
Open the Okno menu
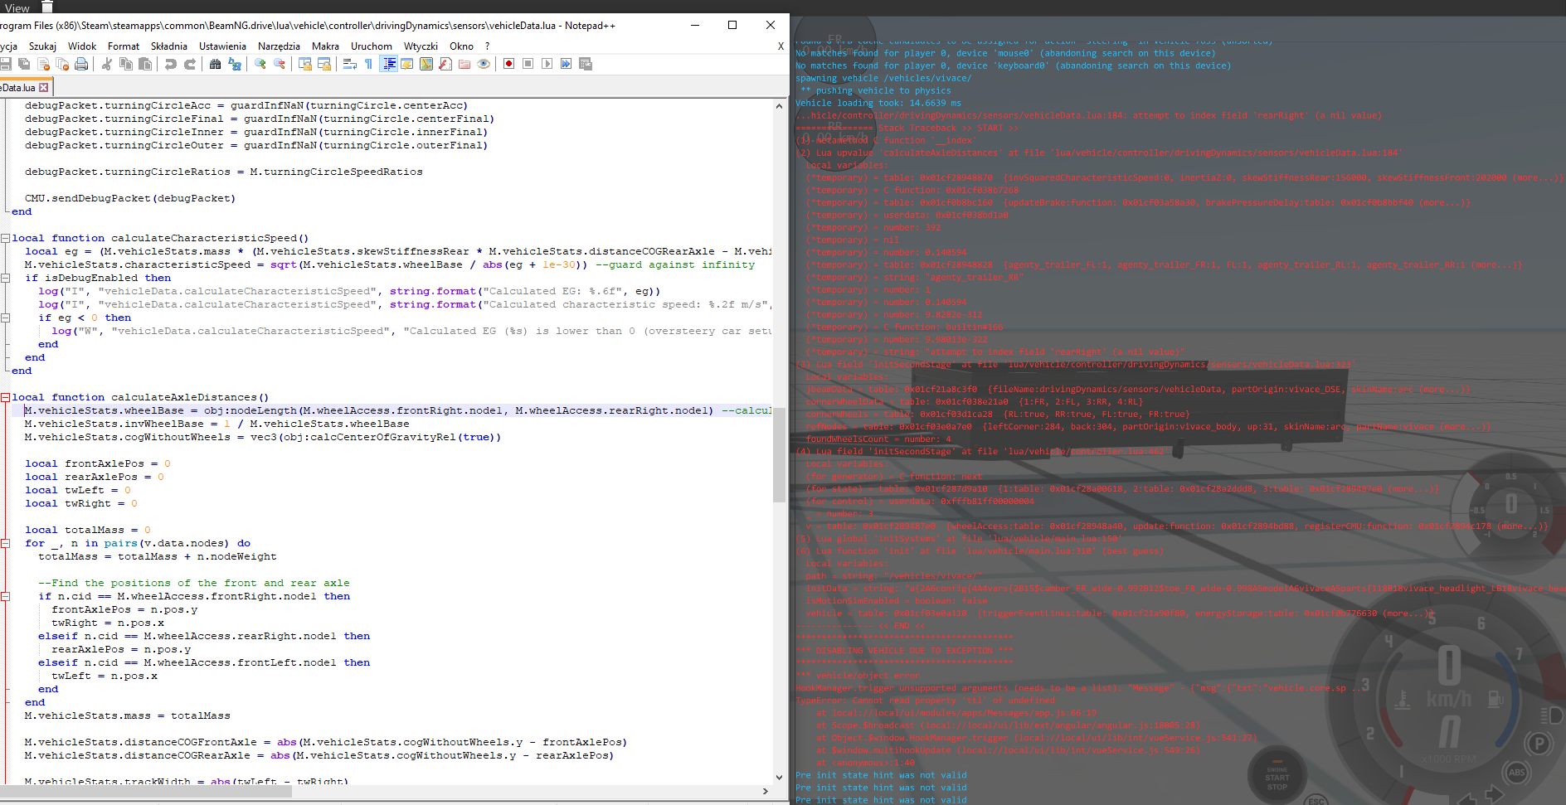click(461, 46)
